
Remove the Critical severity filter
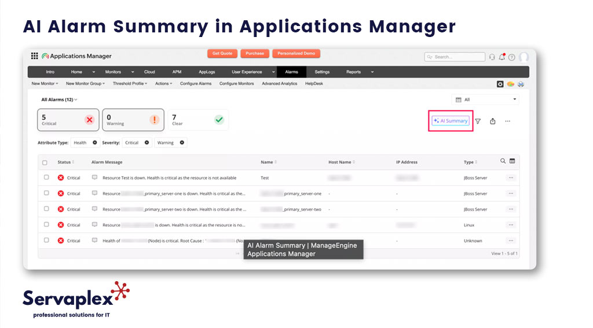point(147,142)
